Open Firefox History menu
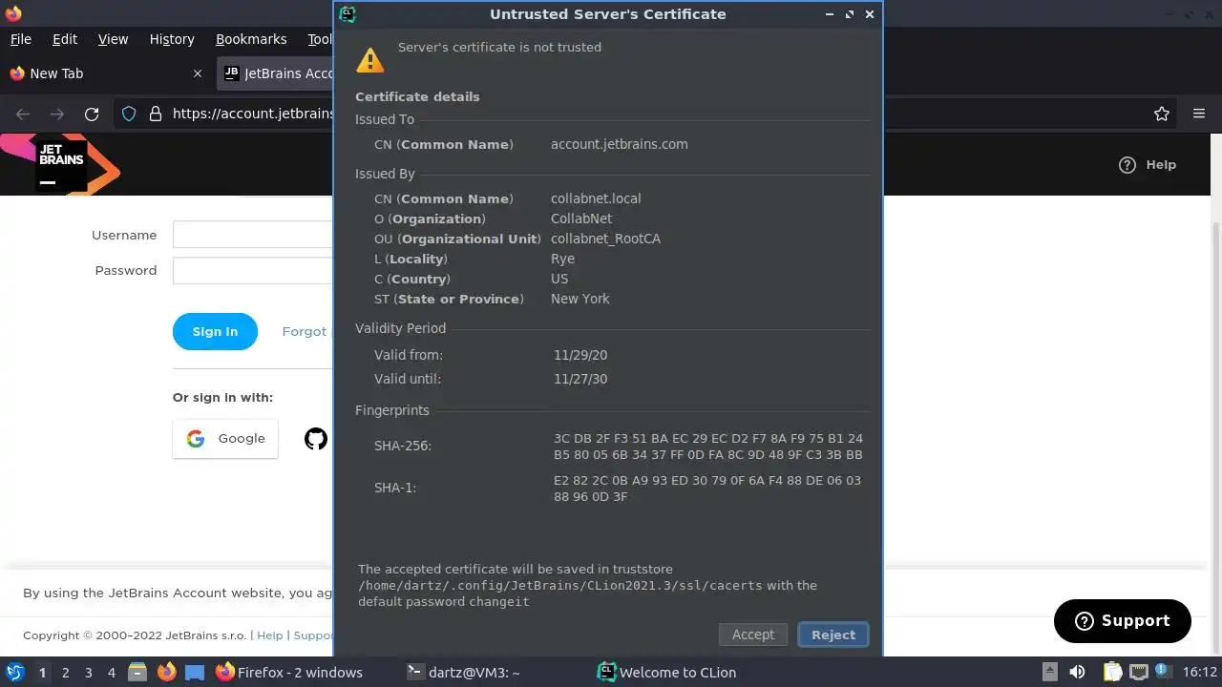 coord(172,39)
